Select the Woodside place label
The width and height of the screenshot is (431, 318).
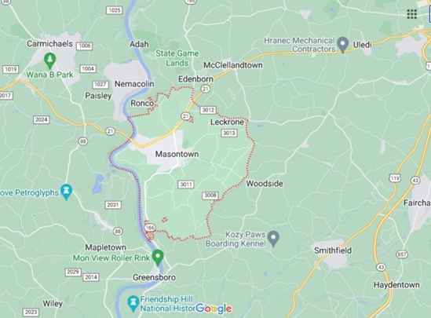point(265,183)
